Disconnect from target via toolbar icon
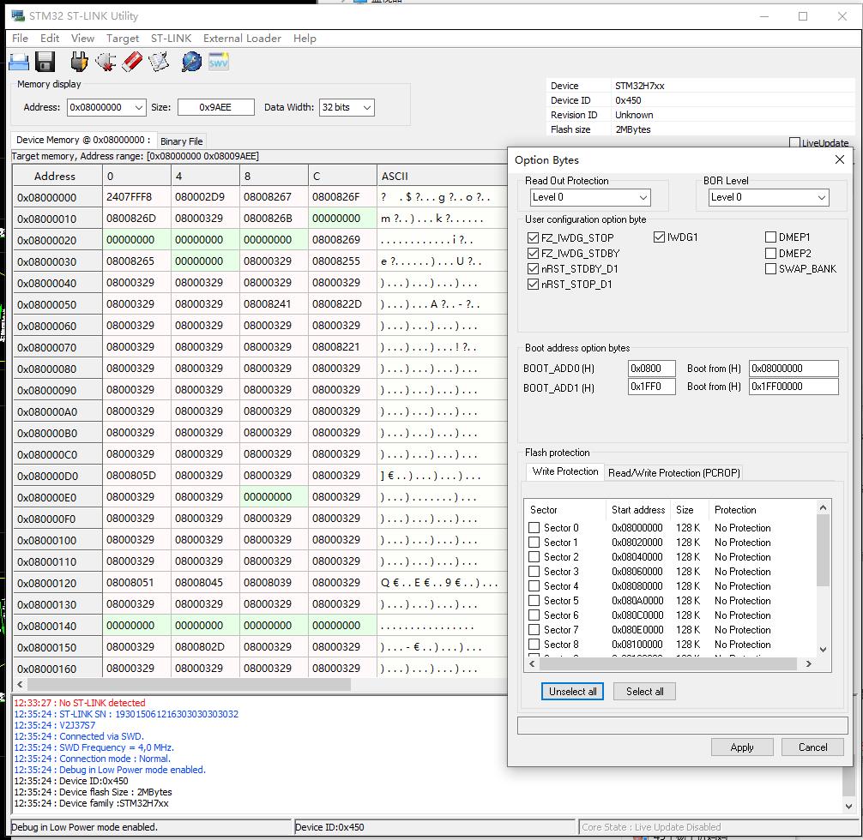The image size is (863, 840). (106, 62)
